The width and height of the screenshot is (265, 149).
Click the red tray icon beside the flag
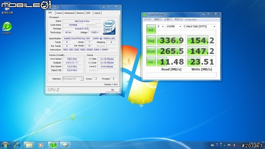pyautogui.click(x=234, y=145)
